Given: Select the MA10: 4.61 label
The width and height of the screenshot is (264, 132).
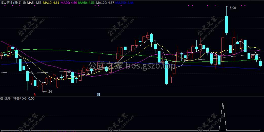Looking at the screenshot, I should pyautogui.click(x=51, y=3).
